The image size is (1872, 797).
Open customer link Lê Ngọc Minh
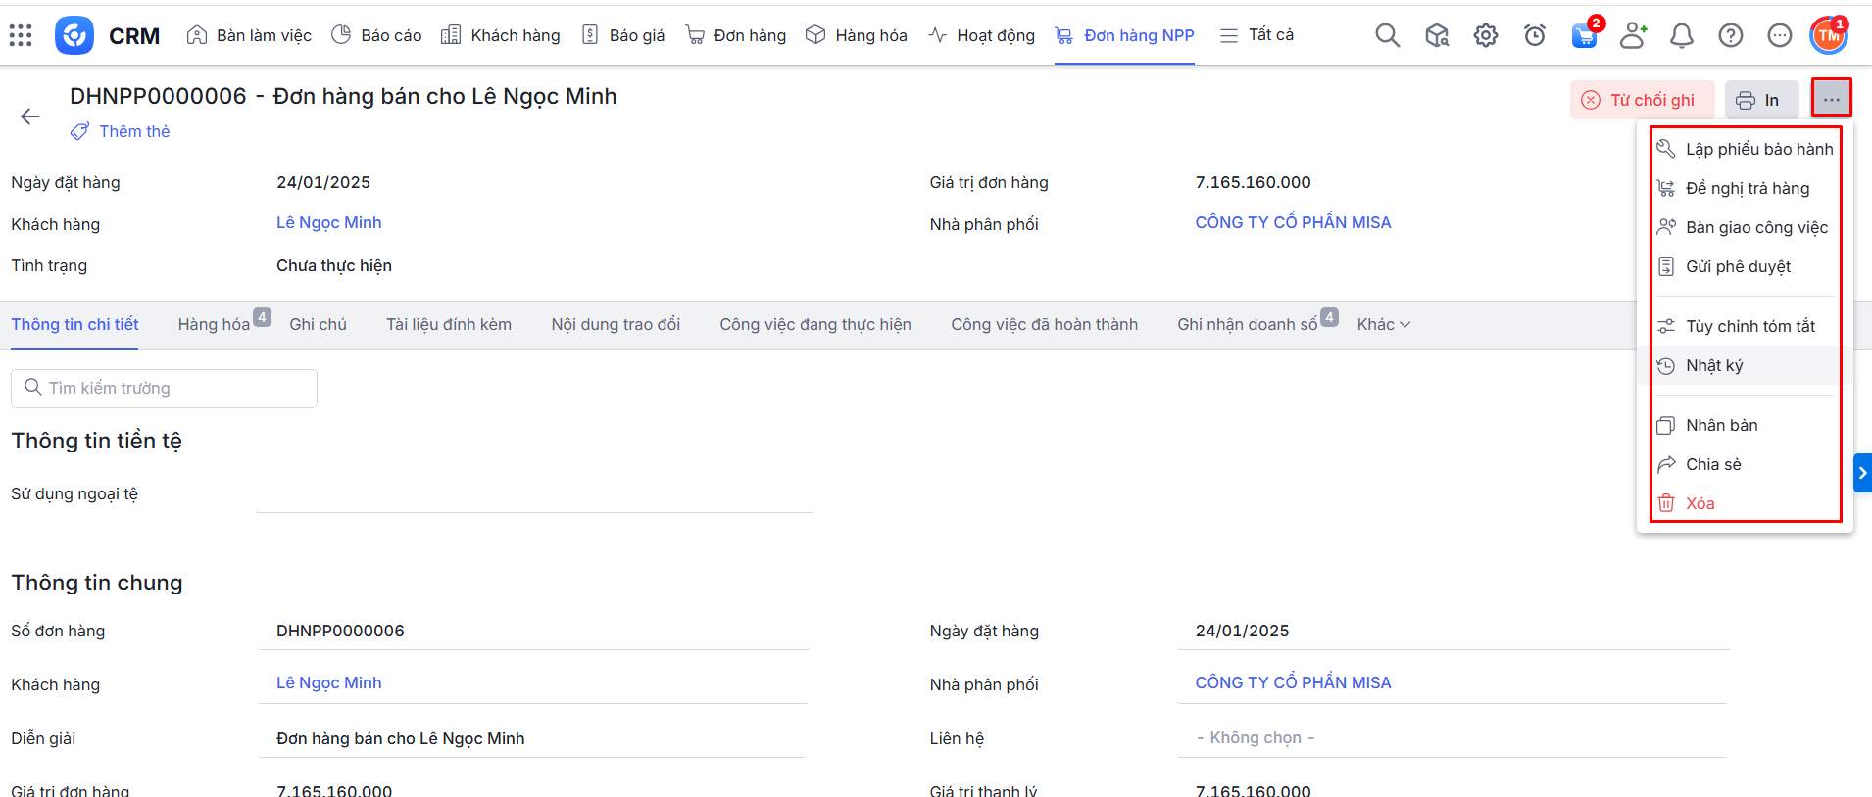point(328,222)
